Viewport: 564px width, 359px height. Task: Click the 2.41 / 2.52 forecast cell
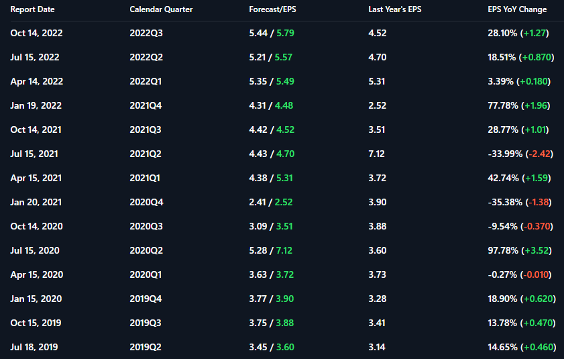pyautogui.click(x=271, y=202)
